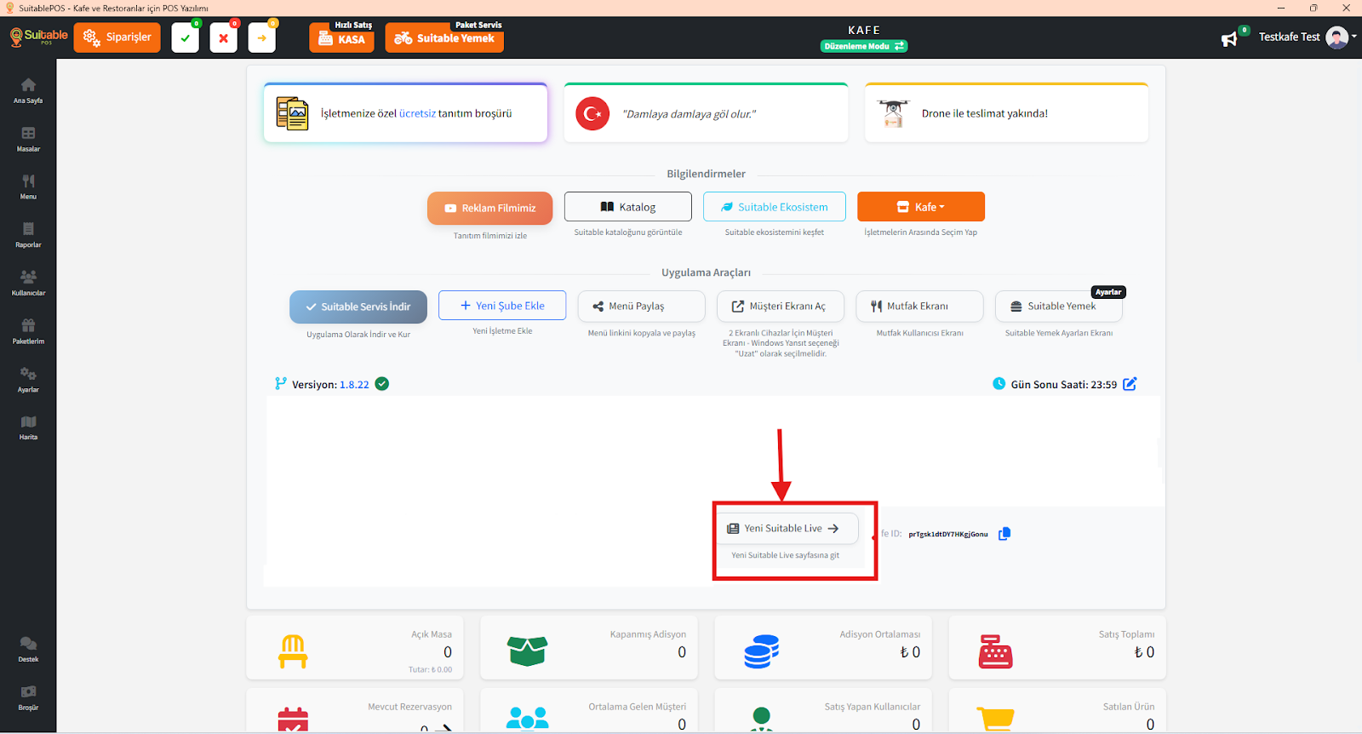Explore Suitable Ekosistem

[x=775, y=207]
